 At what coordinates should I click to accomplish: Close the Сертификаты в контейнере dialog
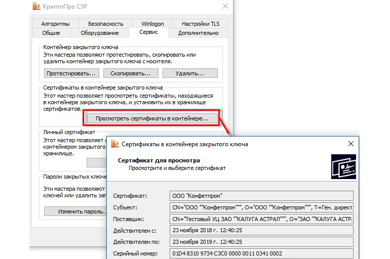coord(351,144)
